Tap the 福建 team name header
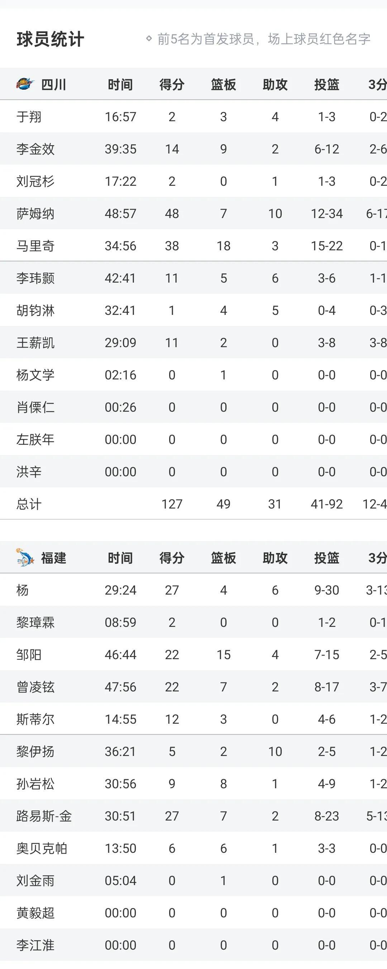This screenshot has height=969, width=387. (x=54, y=558)
